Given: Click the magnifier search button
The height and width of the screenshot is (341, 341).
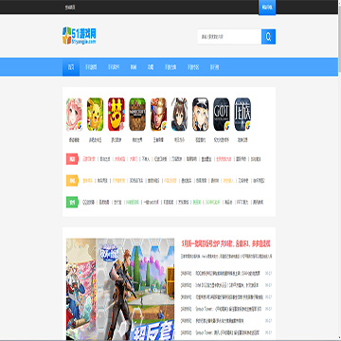Looking at the screenshot, I should pyautogui.click(x=268, y=37).
